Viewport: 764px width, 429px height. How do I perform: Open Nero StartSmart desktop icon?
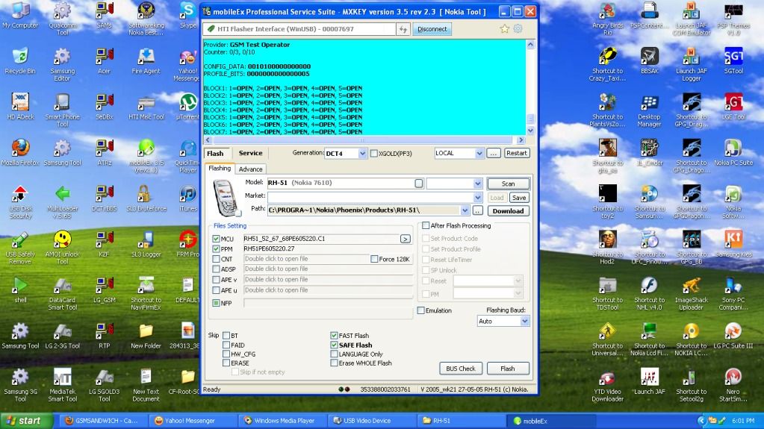733,385
